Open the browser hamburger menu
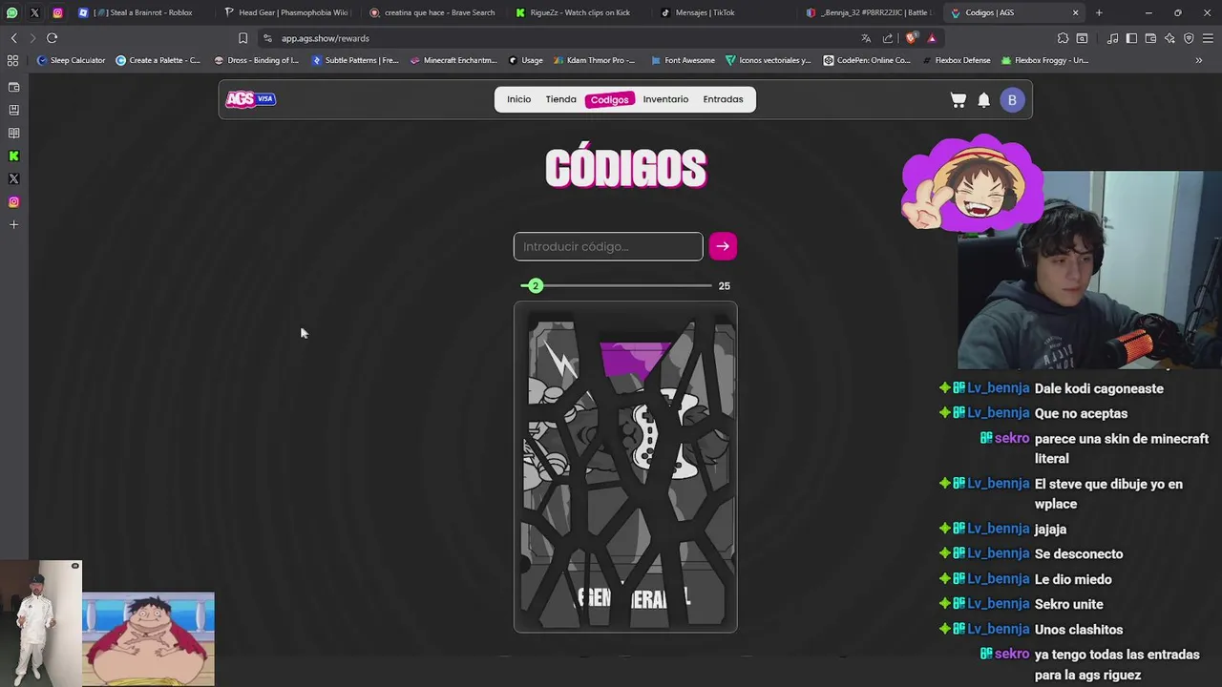This screenshot has width=1222, height=687. pyautogui.click(x=1208, y=38)
